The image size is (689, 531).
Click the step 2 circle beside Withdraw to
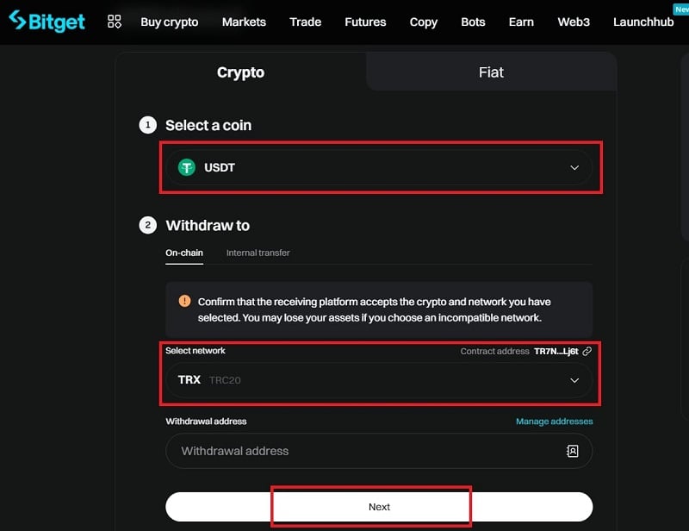(x=148, y=225)
